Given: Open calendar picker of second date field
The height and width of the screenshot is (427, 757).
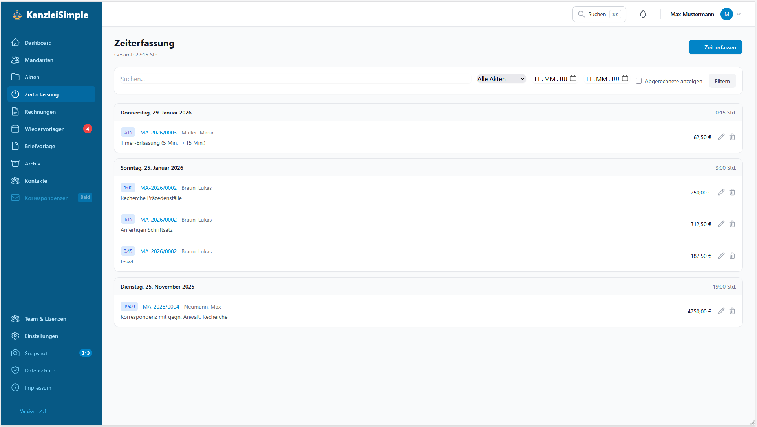Looking at the screenshot, I should click(625, 78).
